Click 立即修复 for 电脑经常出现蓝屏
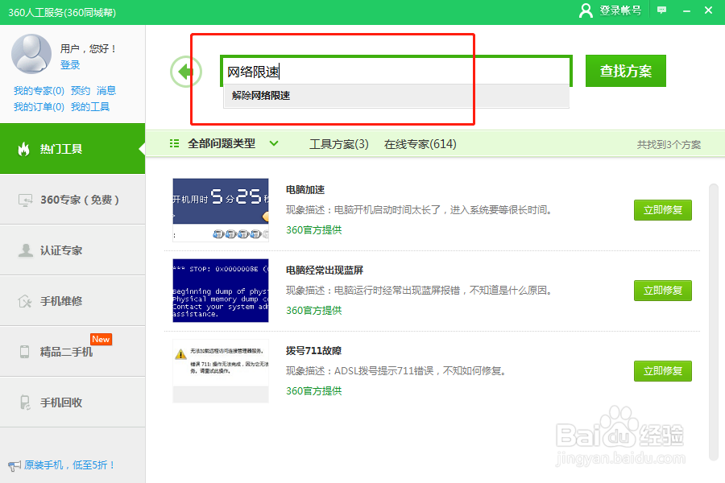Viewport: 725px width, 483px height. click(x=663, y=291)
